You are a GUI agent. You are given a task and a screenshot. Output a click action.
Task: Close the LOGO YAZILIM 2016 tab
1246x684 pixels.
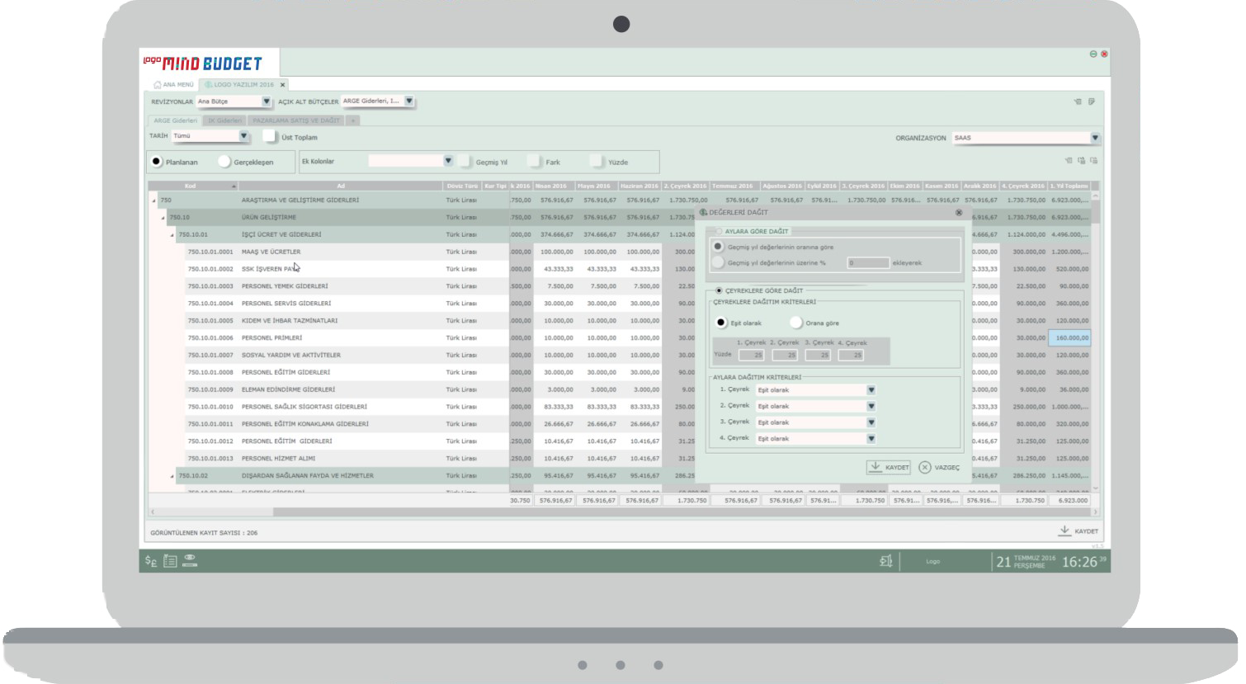point(282,85)
